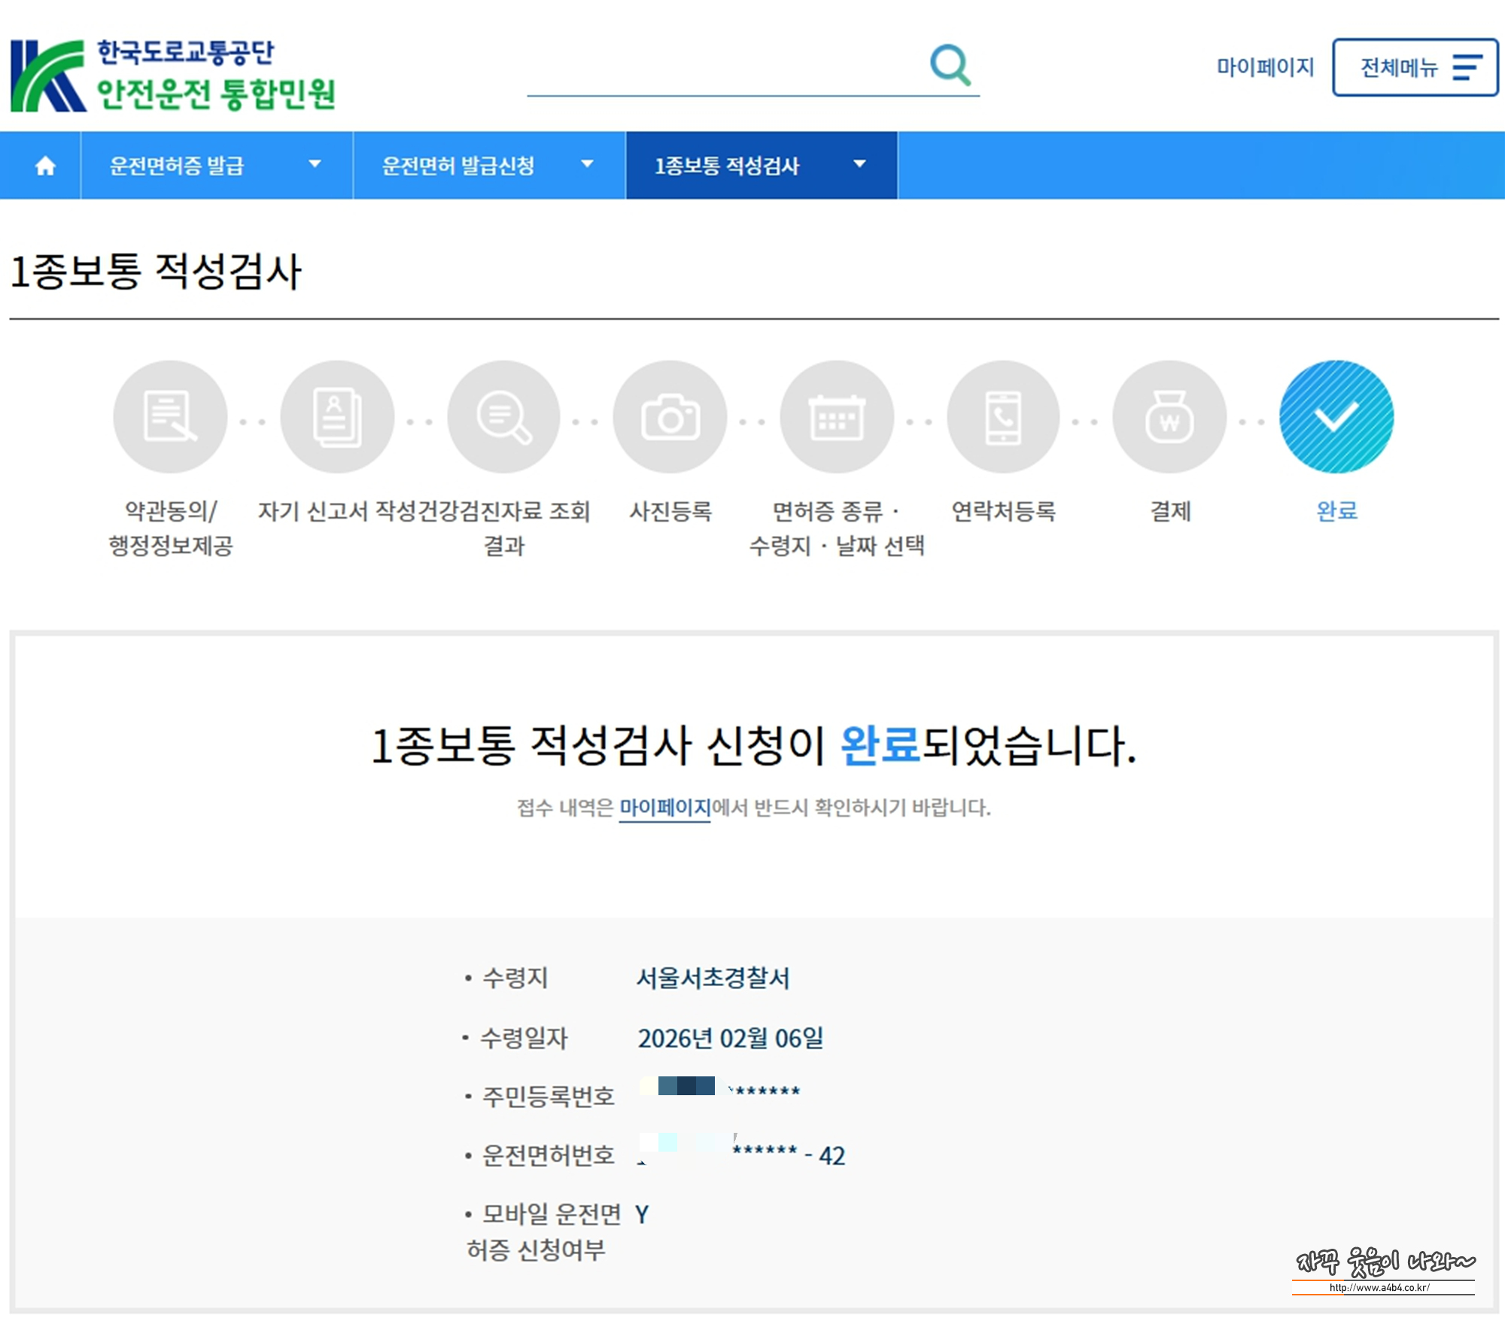Click the 마이페이지 link in the completion message

pyautogui.click(x=664, y=808)
